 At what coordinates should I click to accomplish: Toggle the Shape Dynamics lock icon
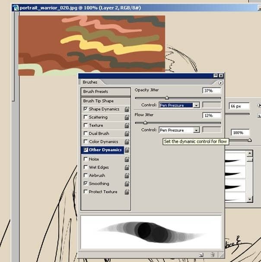point(127,109)
